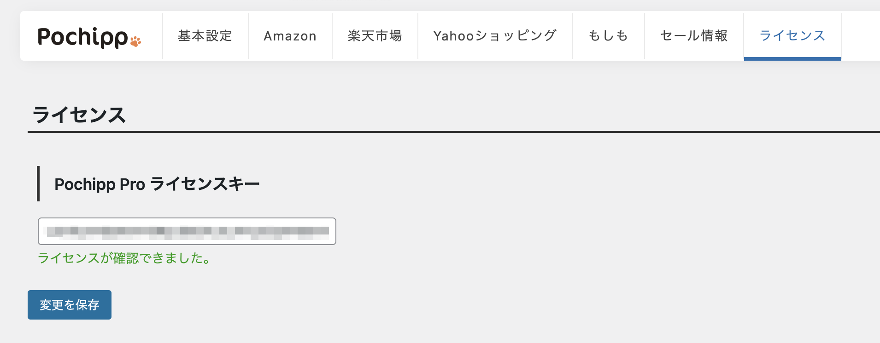This screenshot has width=880, height=343.
Task: Click the ライセンス page heading
Action: 79,115
